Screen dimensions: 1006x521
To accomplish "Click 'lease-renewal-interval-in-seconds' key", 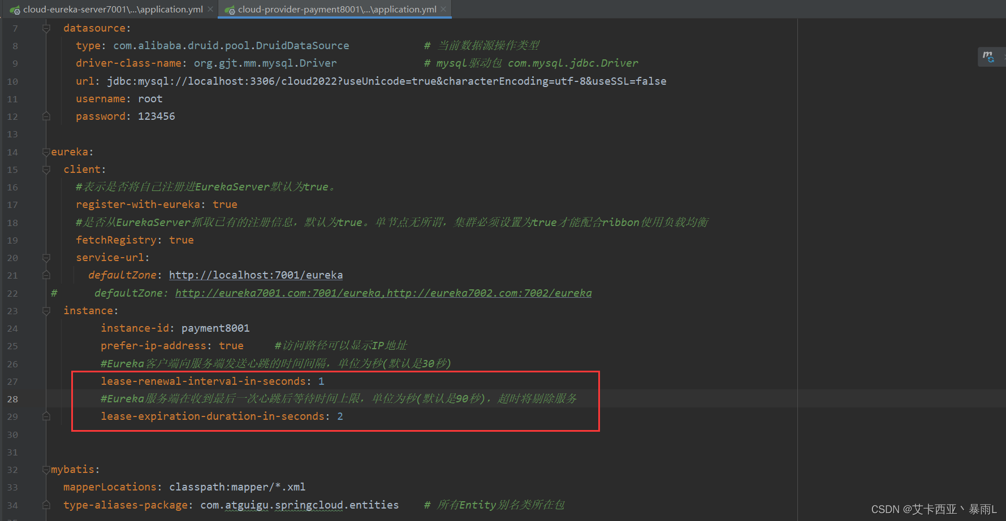I will (x=203, y=381).
